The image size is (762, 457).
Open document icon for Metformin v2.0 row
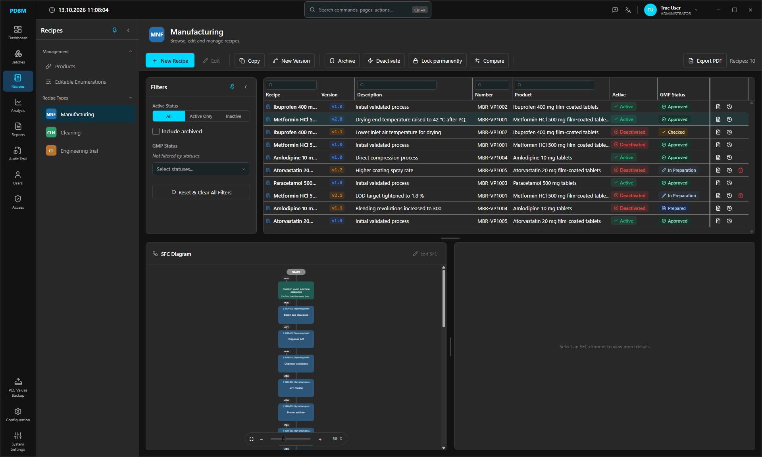pyautogui.click(x=718, y=119)
